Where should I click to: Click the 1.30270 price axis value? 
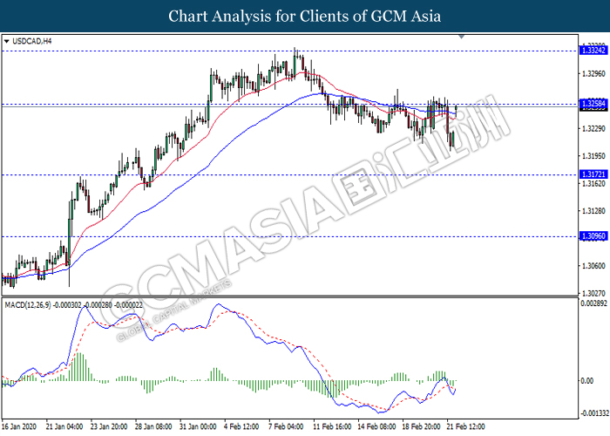point(593,293)
